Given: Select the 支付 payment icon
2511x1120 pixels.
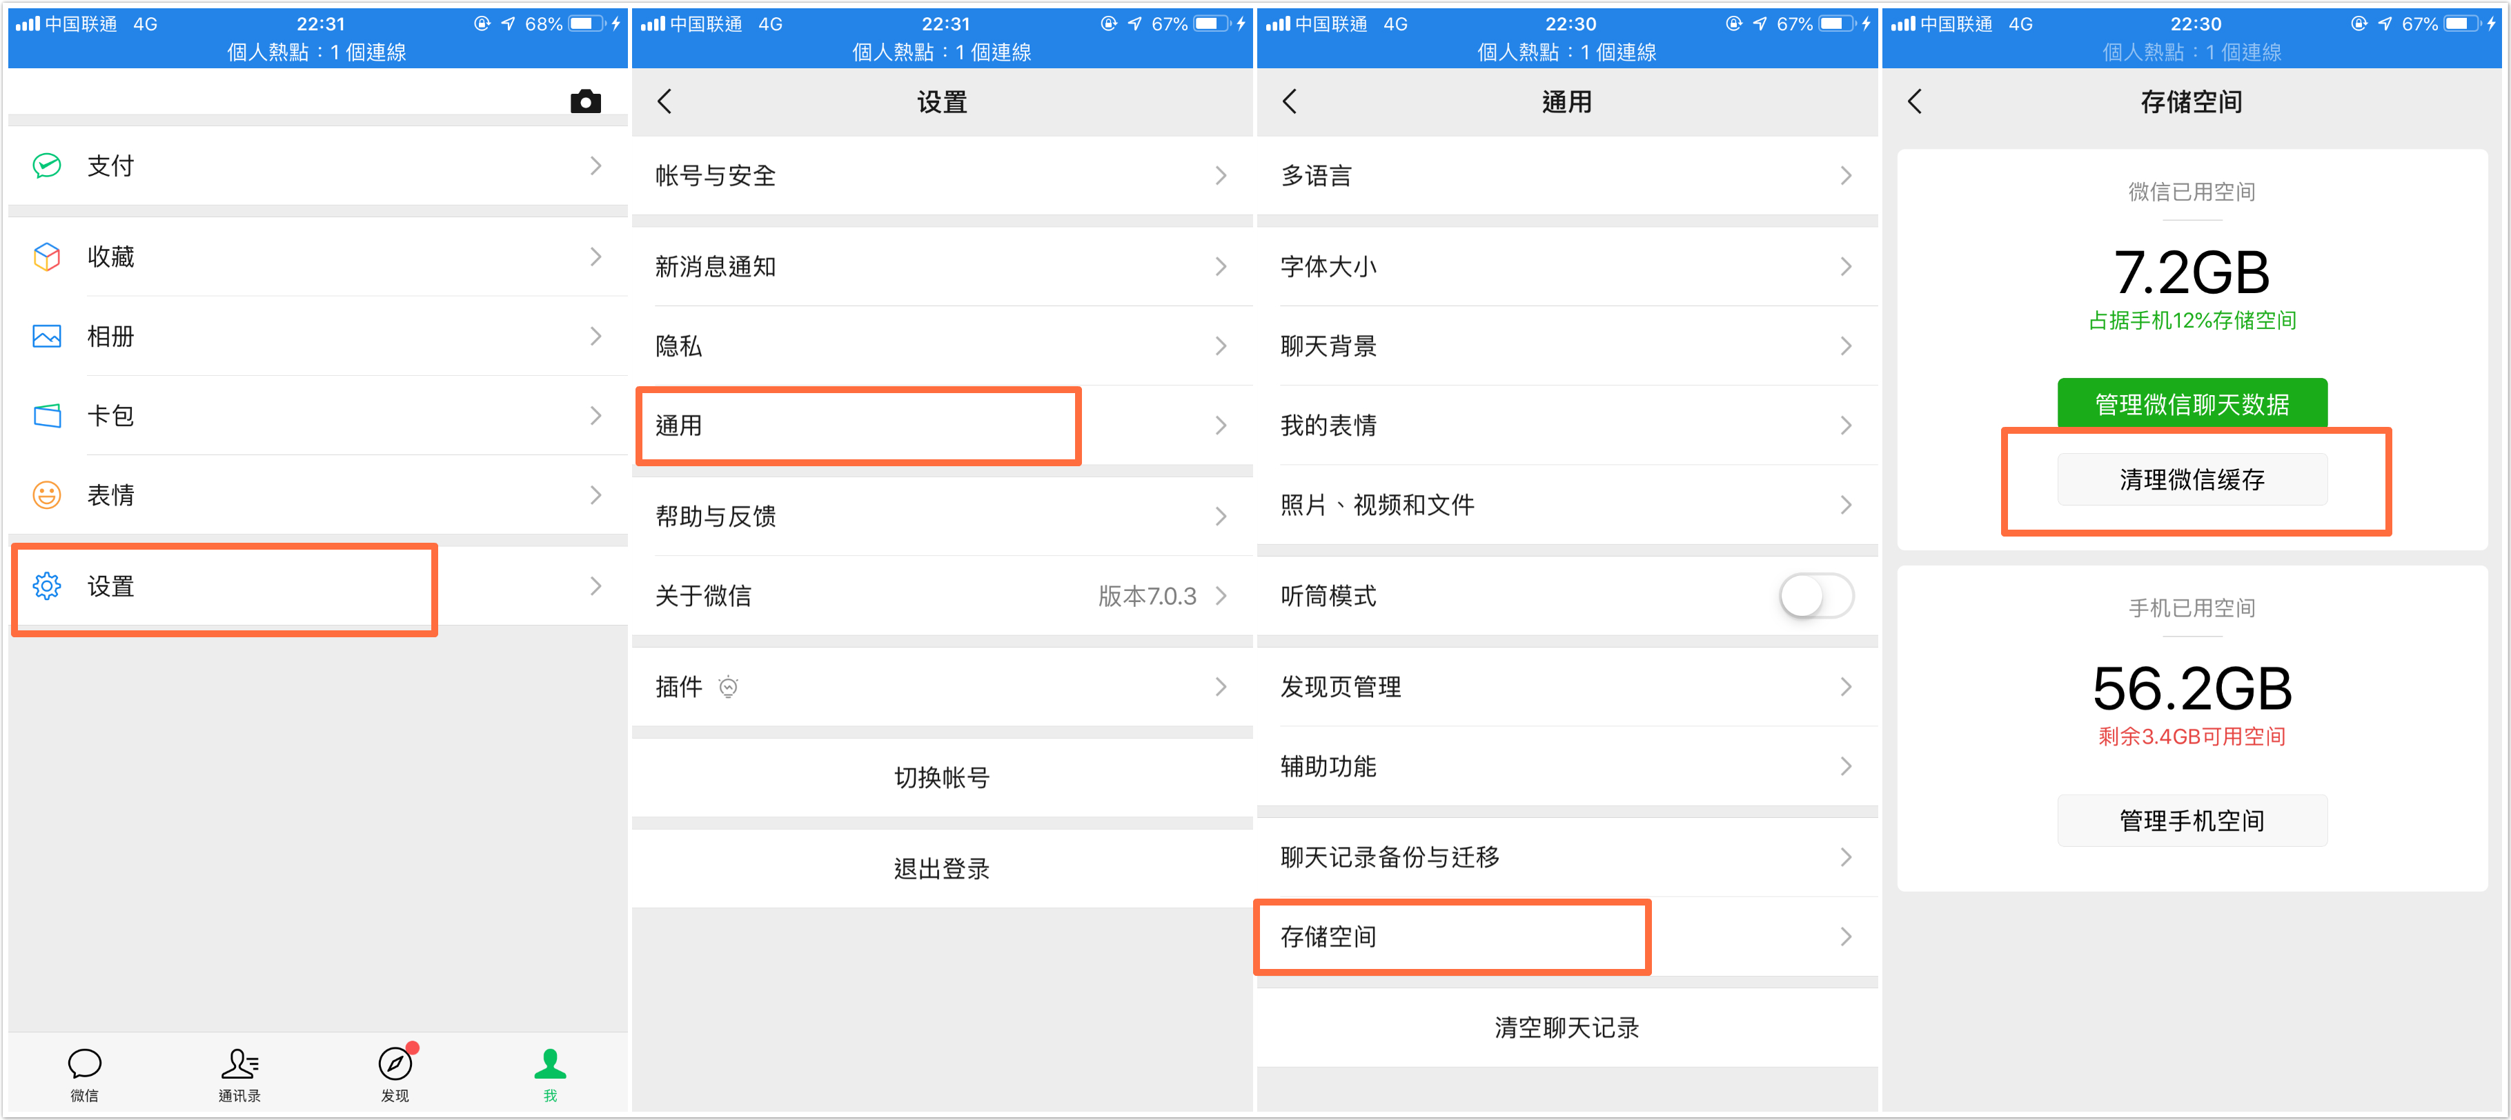Looking at the screenshot, I should [46, 166].
